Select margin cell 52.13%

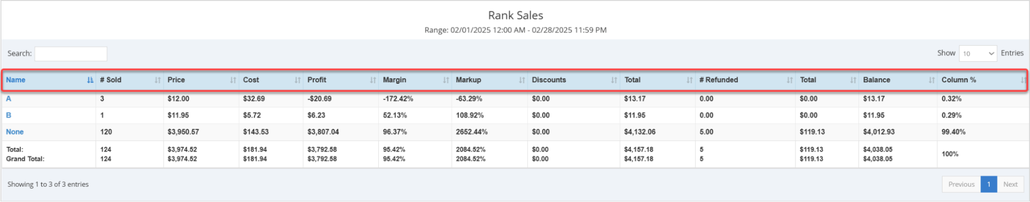point(395,115)
